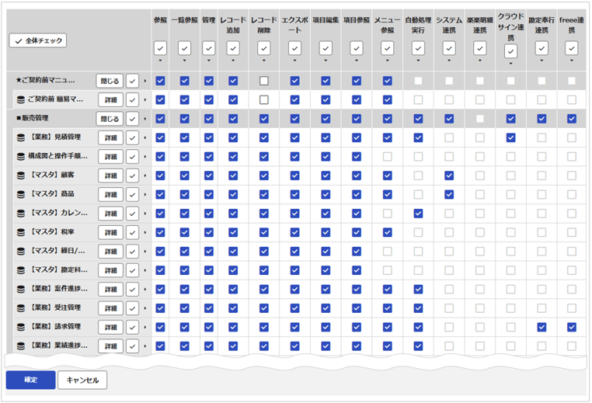Click the 【業務】案件進捗... row label
592x403 pixels.
tap(58, 289)
